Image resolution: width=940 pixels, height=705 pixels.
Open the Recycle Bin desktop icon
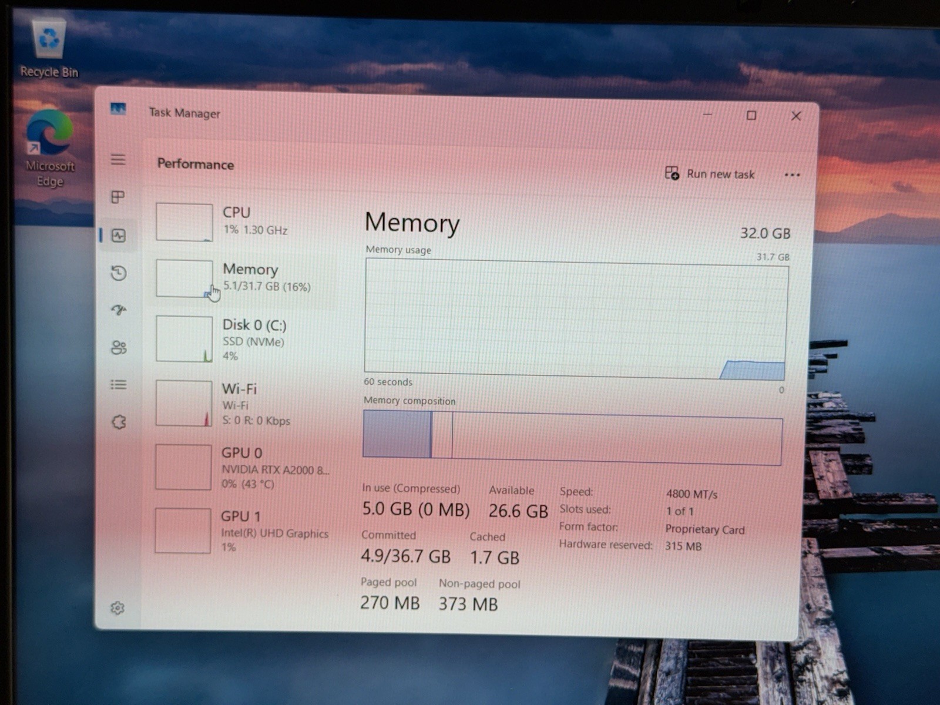(49, 47)
